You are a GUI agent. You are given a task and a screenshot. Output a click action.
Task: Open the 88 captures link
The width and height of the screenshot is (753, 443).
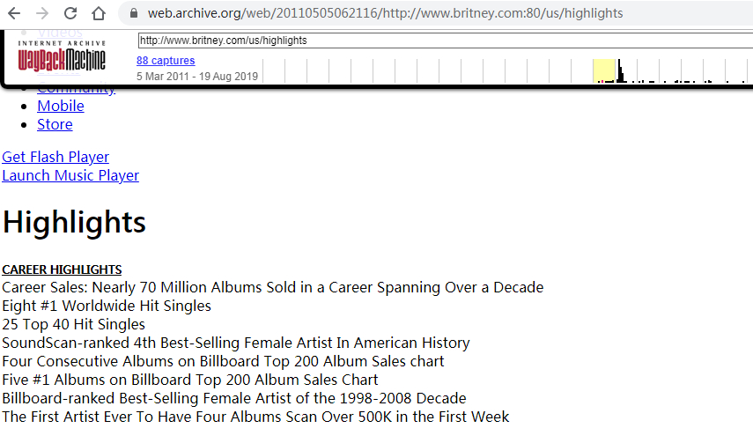pyautogui.click(x=166, y=61)
